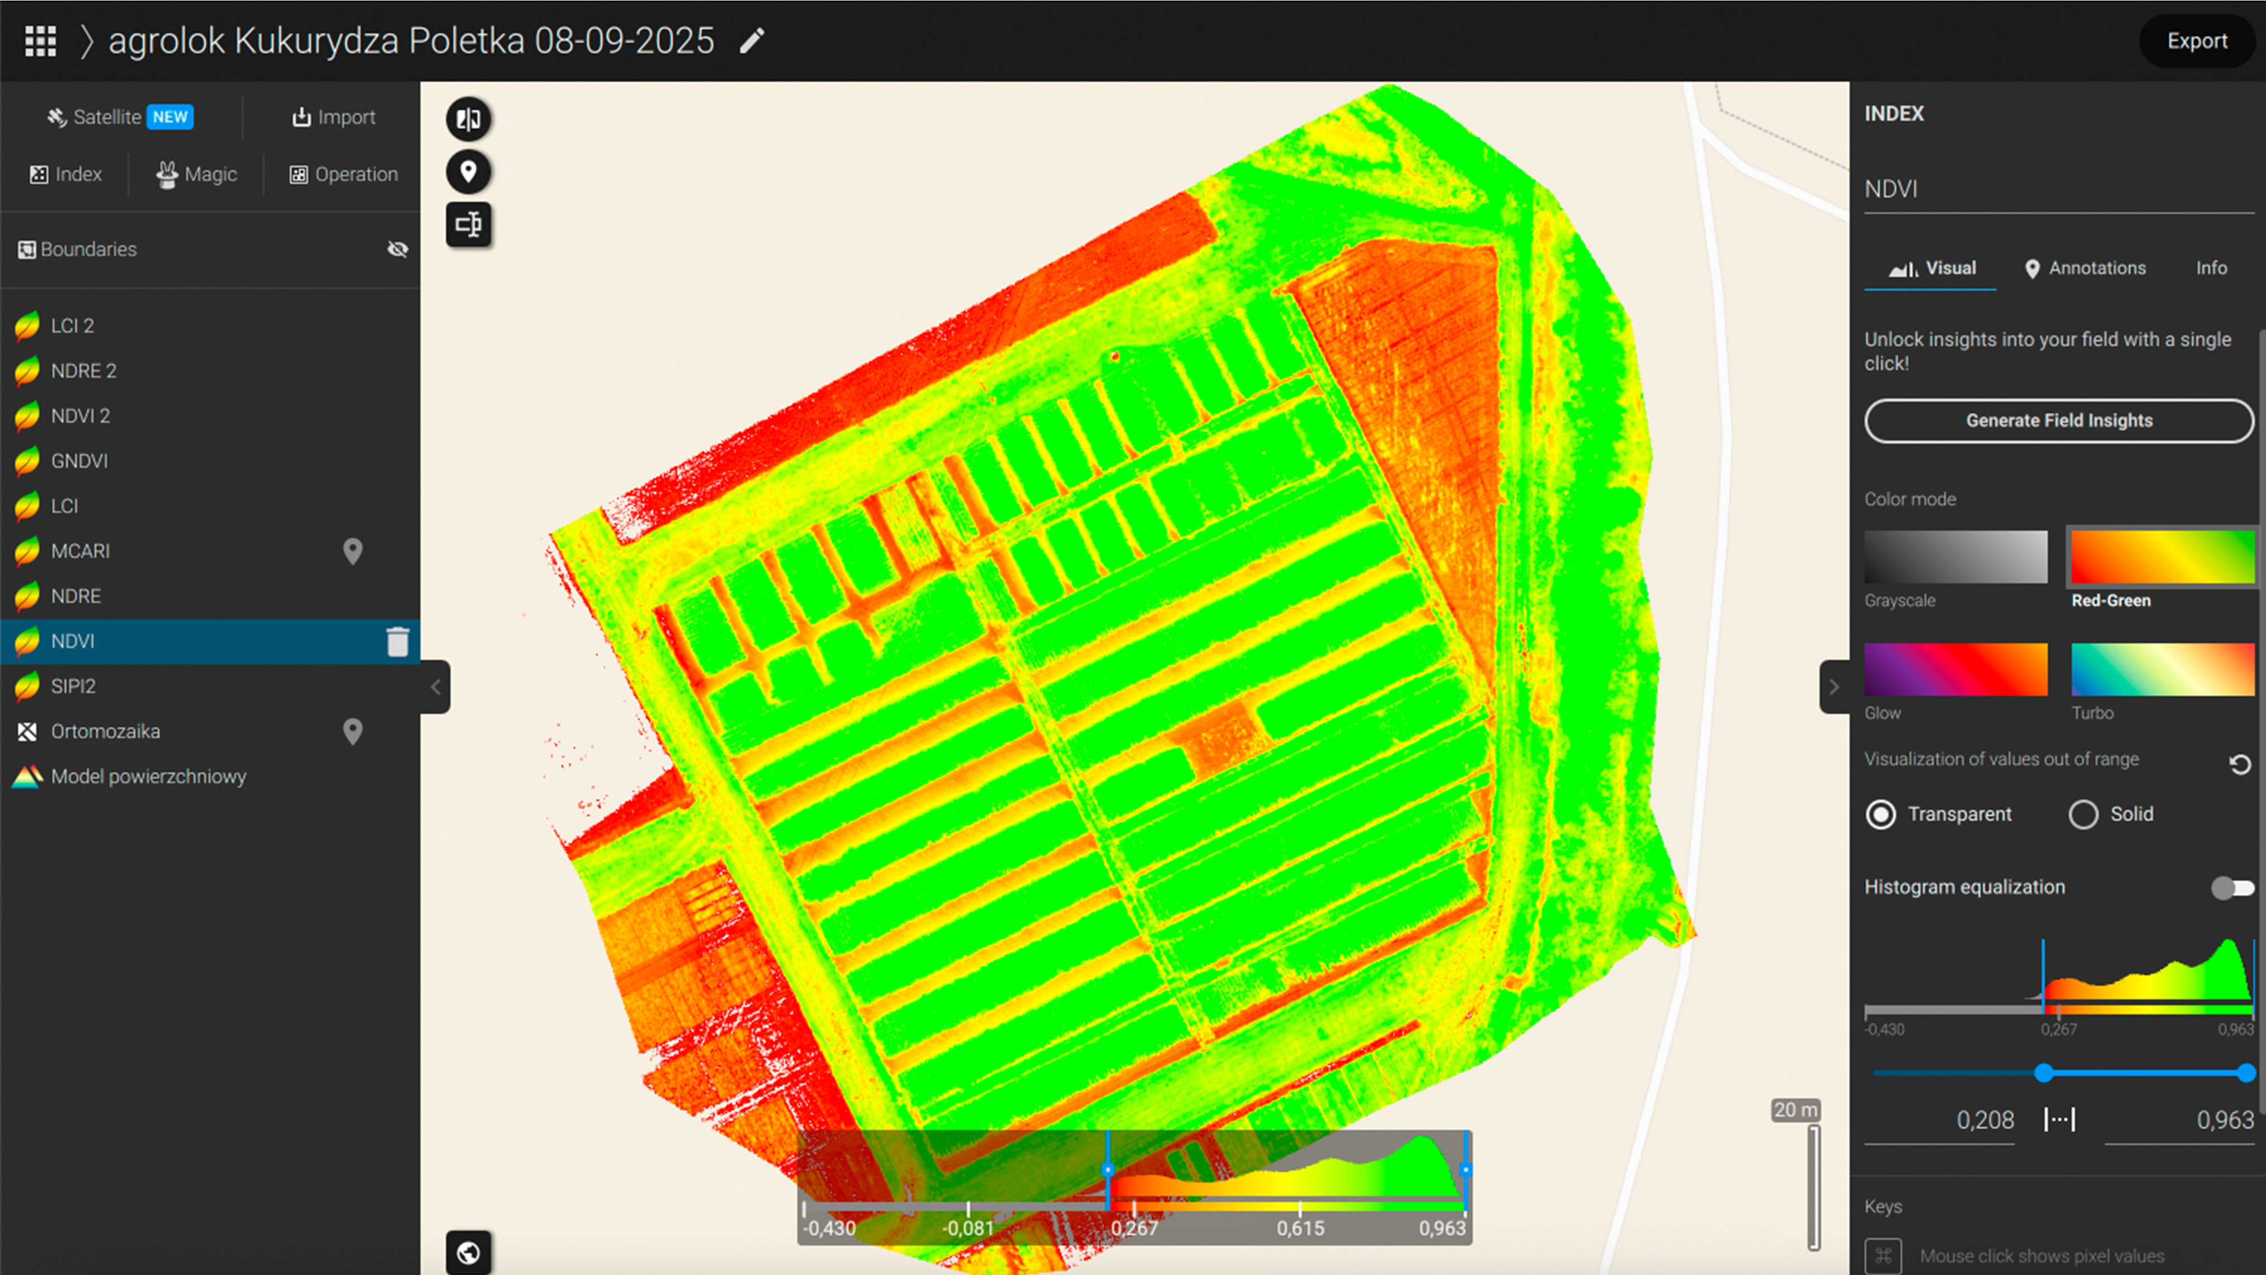Click the compare split-view map tool
The height and width of the screenshot is (1275, 2266).
point(468,119)
